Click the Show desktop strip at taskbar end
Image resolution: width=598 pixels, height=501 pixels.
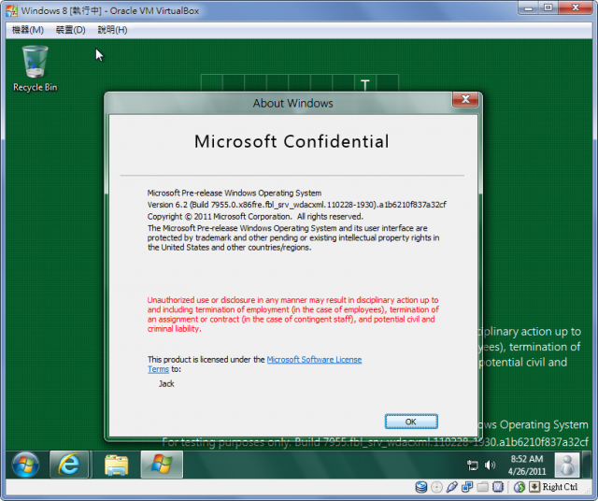coord(589,465)
